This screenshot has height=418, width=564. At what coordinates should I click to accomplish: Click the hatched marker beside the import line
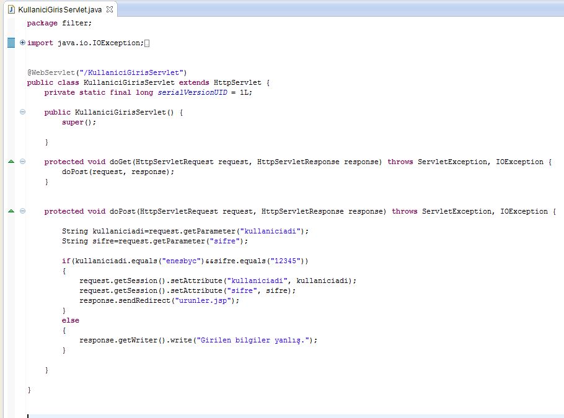click(x=11, y=43)
